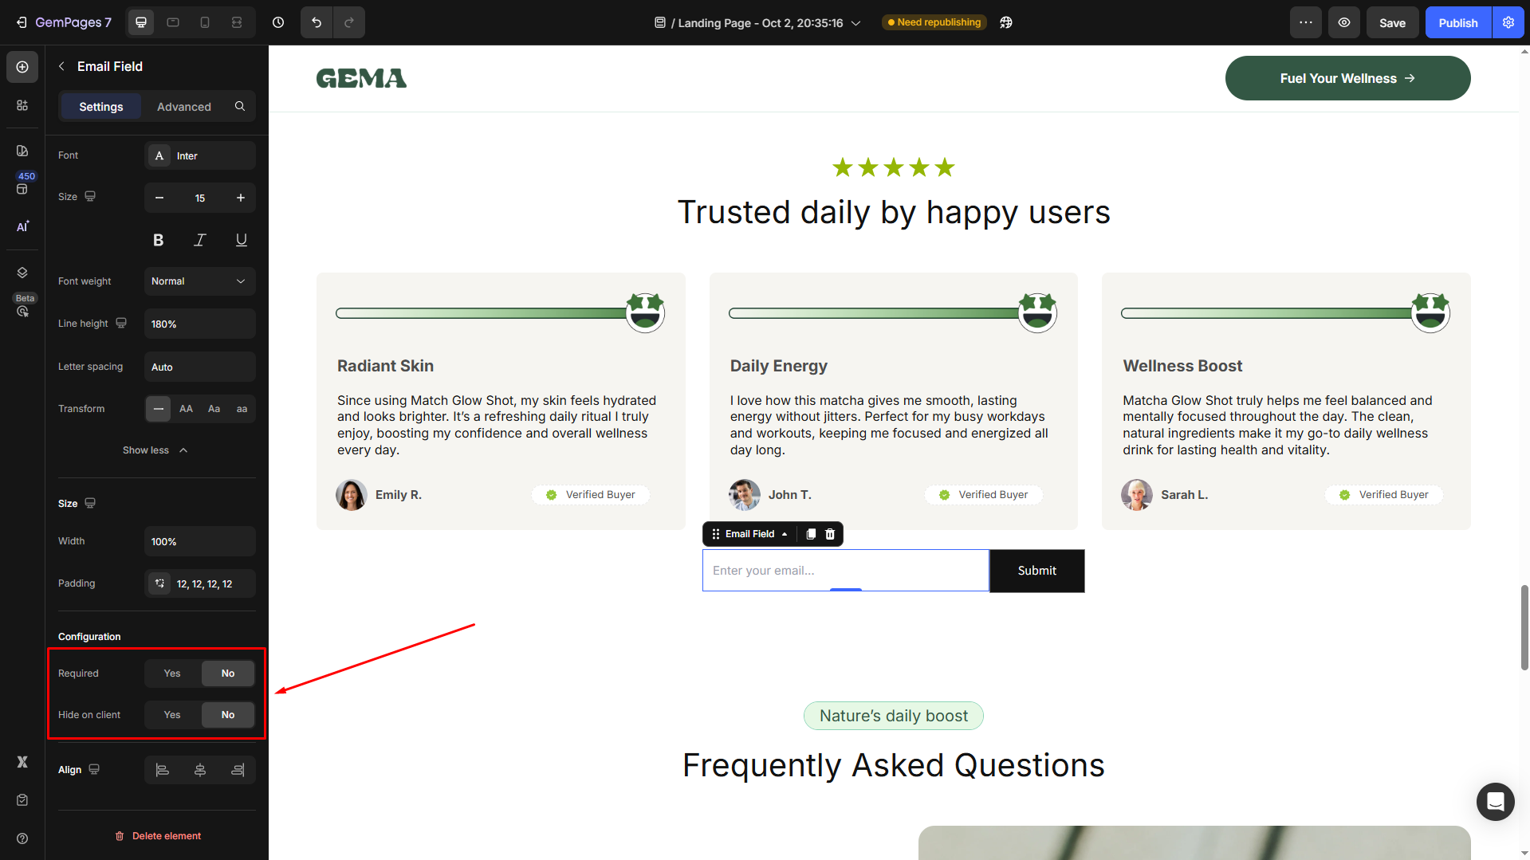The width and height of the screenshot is (1530, 860).
Task: Toggle bold text formatting
Action: (x=159, y=240)
